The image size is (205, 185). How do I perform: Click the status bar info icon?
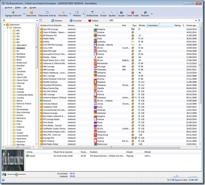3,180
